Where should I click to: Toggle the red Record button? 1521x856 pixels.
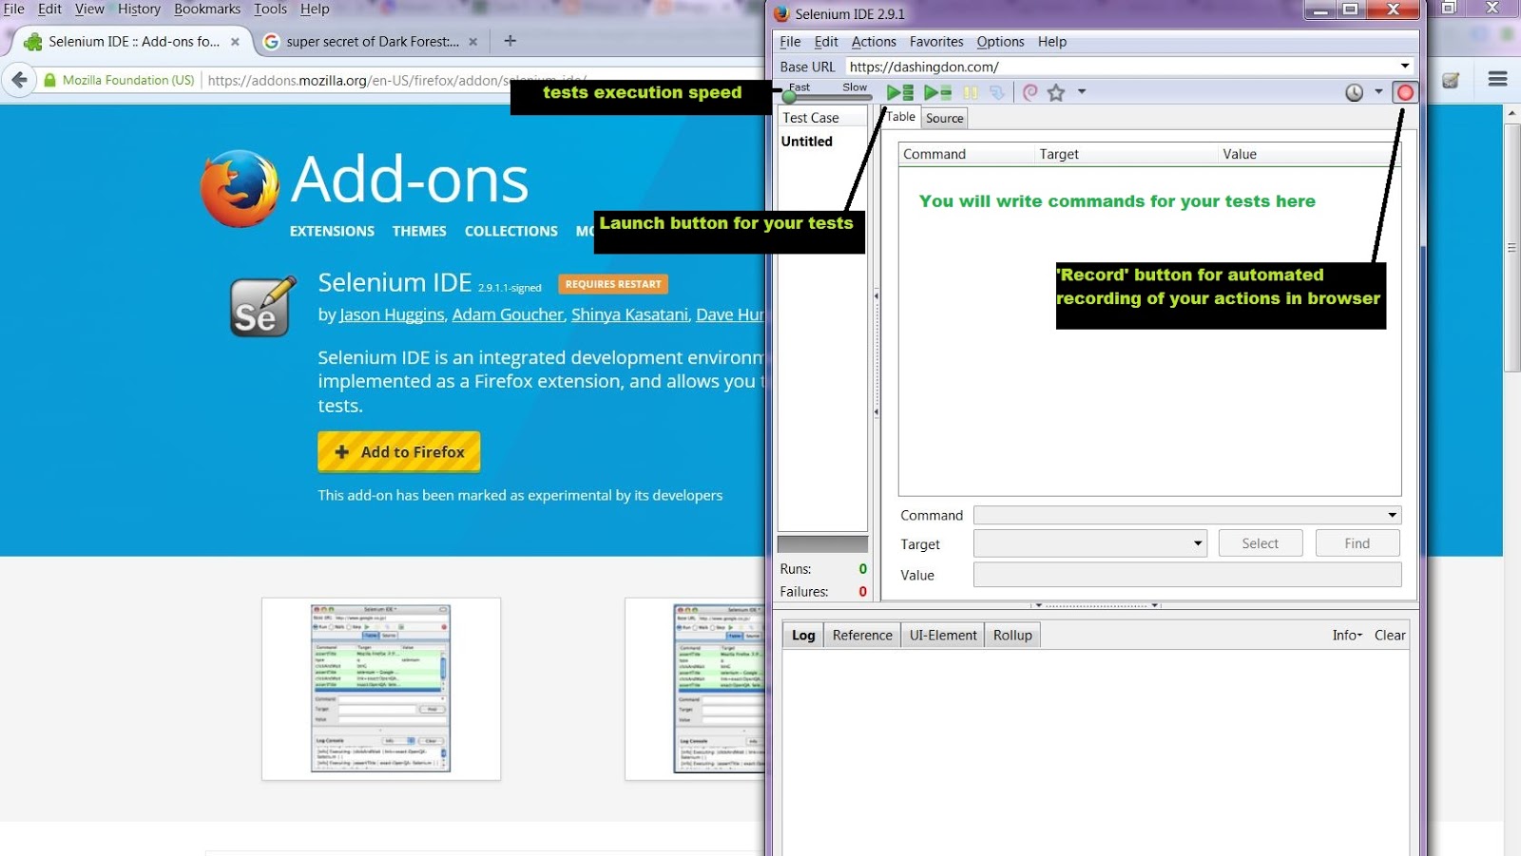coord(1405,92)
